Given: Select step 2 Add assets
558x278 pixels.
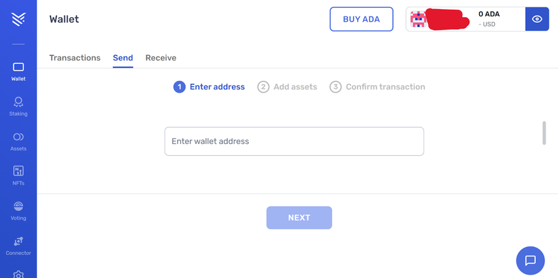Looking at the screenshot, I should coord(288,87).
